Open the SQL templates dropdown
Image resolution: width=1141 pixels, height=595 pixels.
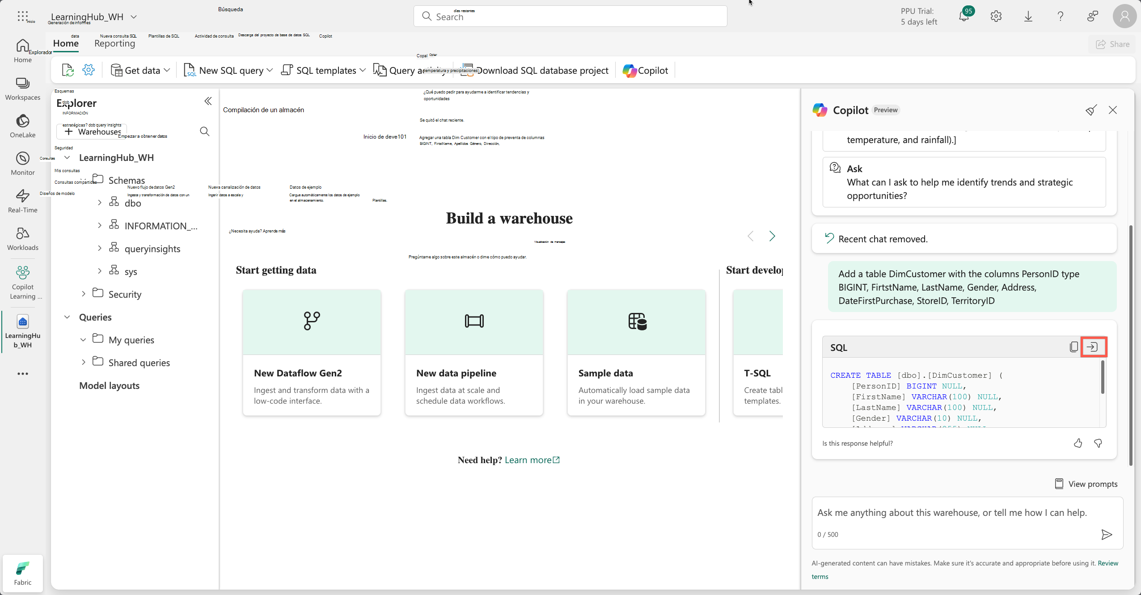pos(323,70)
